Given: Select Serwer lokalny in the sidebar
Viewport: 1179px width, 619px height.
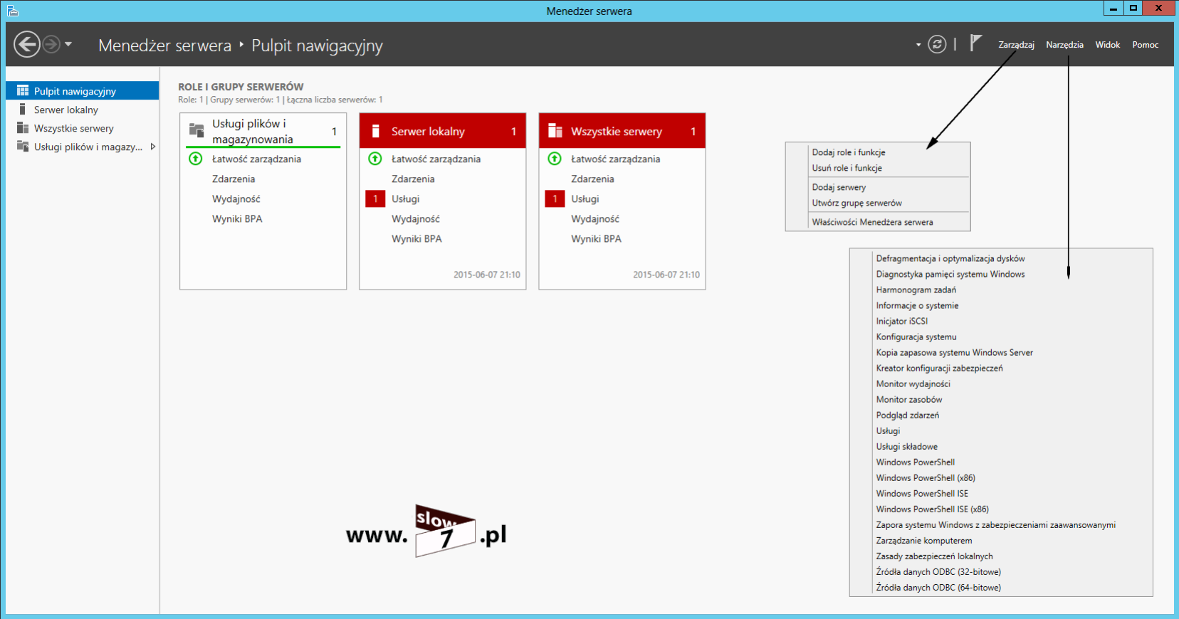Looking at the screenshot, I should [x=66, y=110].
